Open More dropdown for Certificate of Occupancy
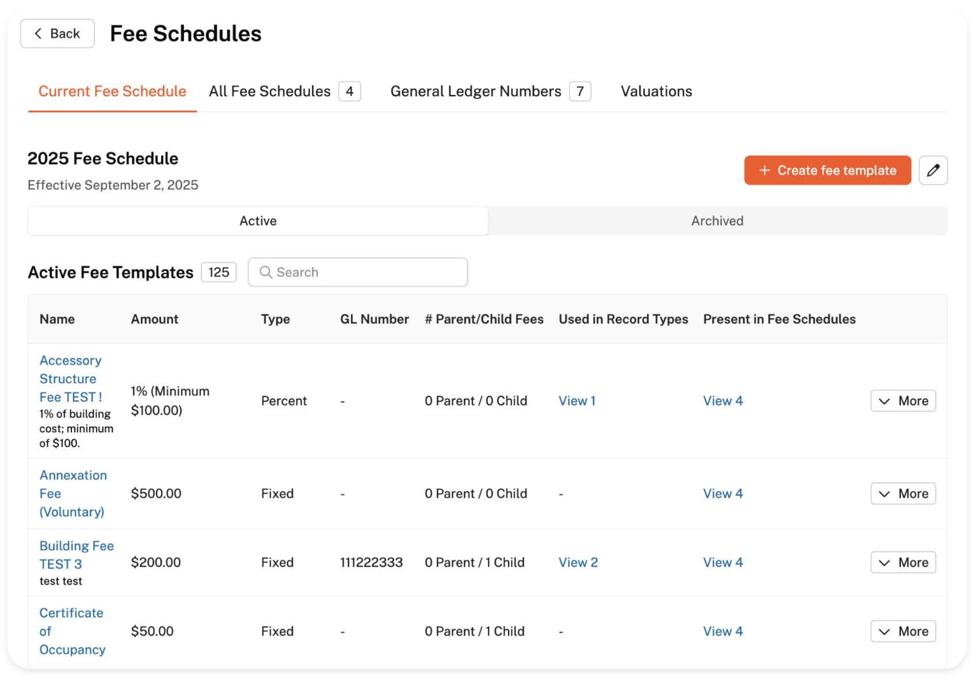 [903, 631]
